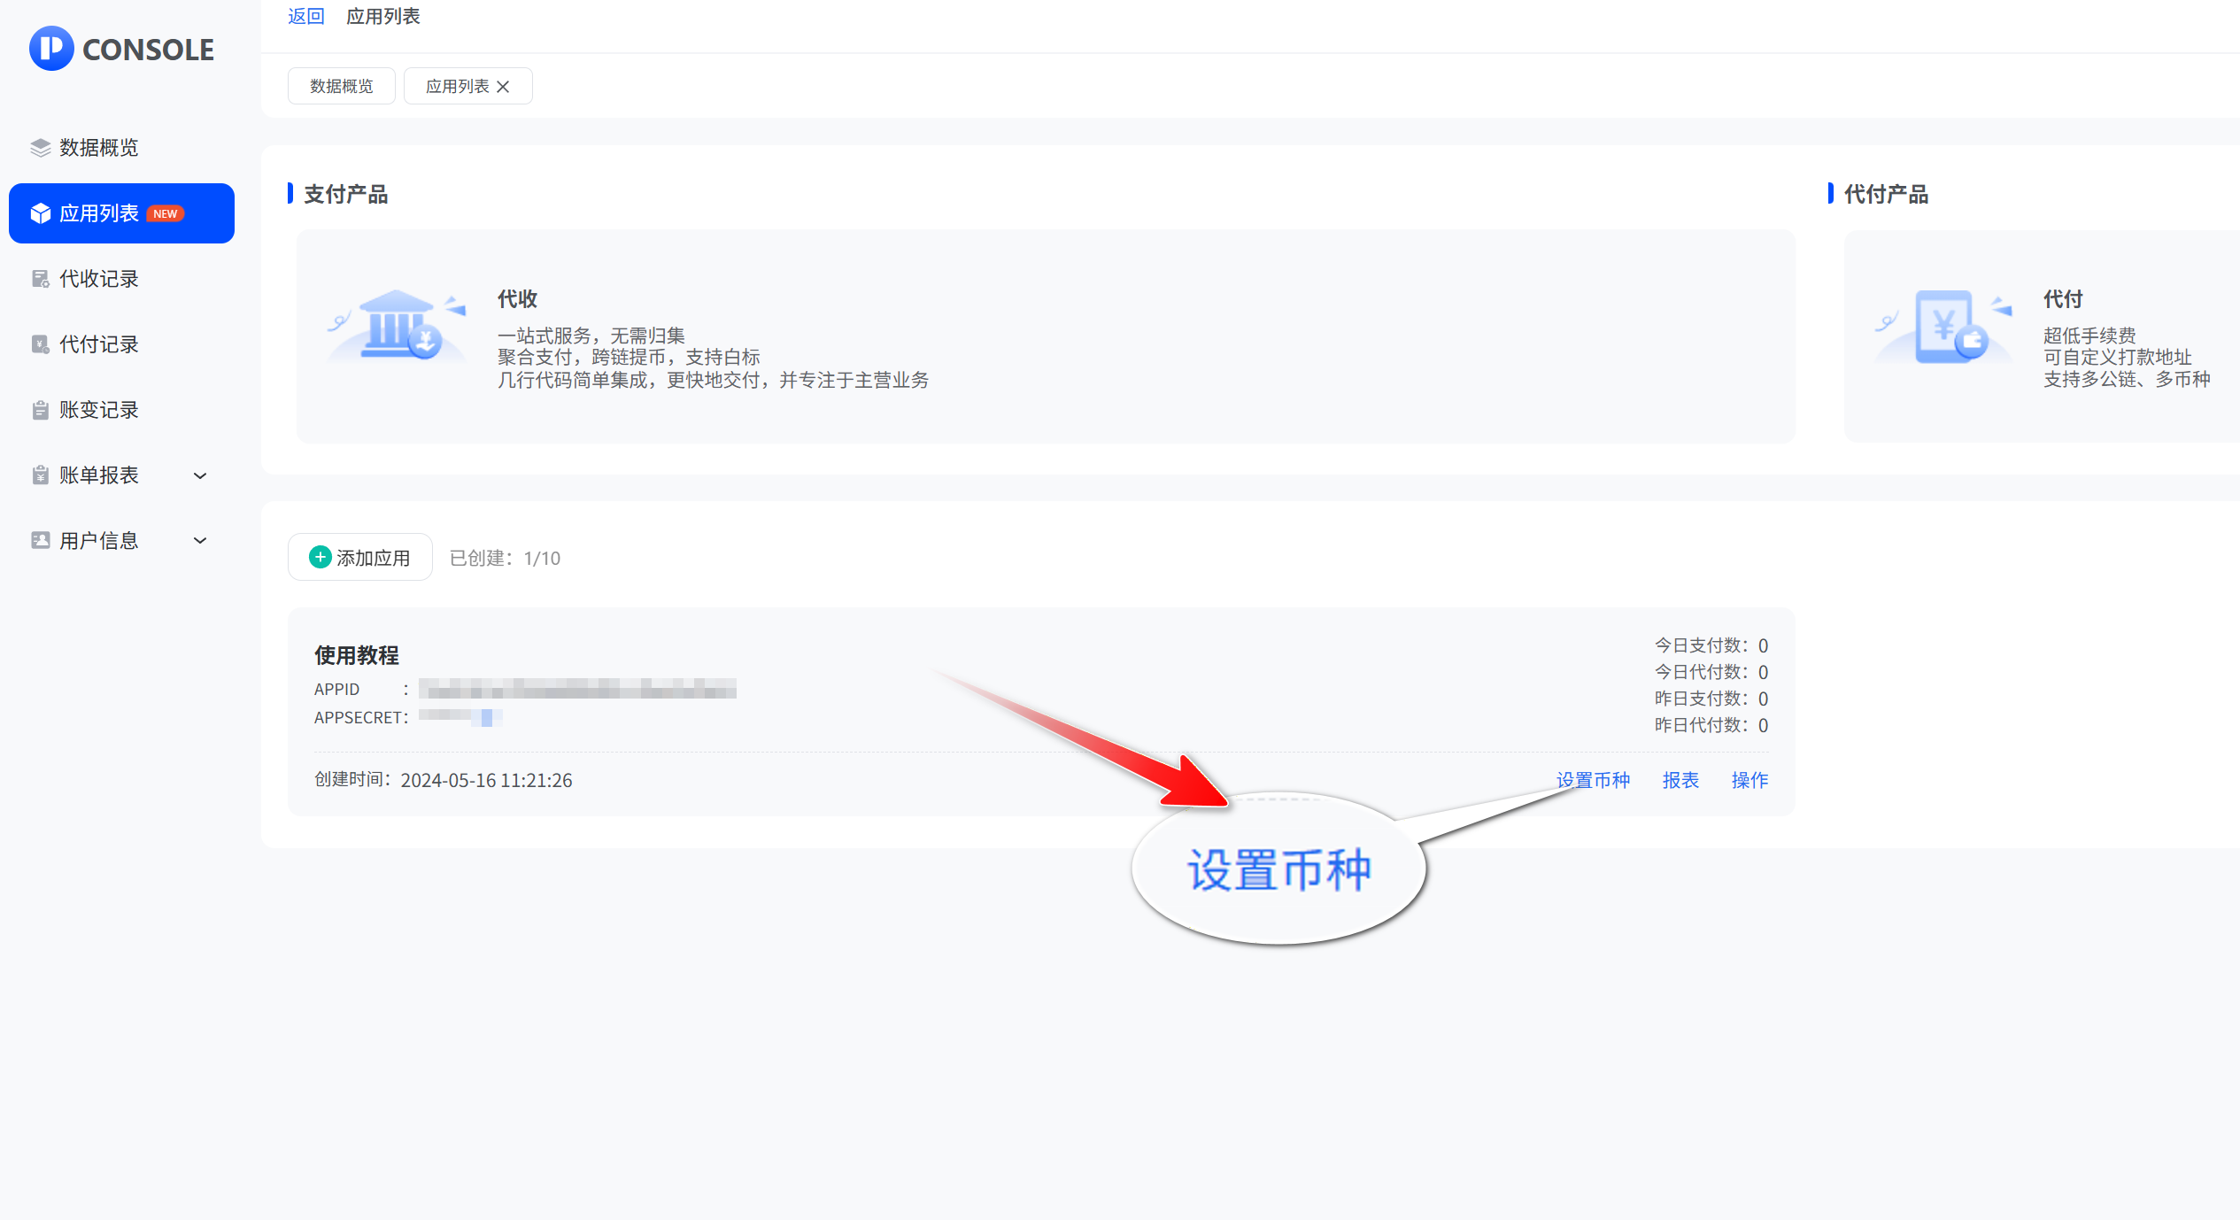Click the 代收 bank illustration

point(398,325)
